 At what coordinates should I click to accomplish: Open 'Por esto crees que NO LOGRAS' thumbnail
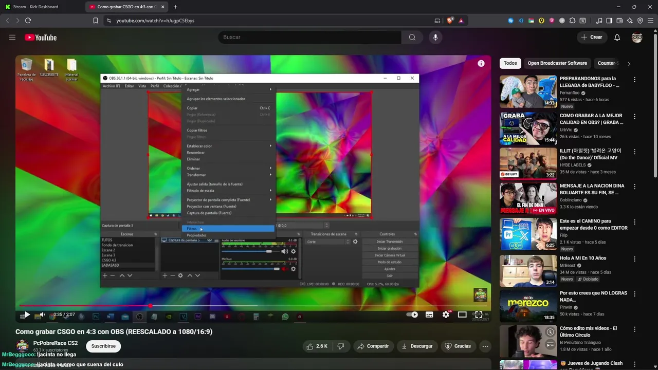point(528,306)
